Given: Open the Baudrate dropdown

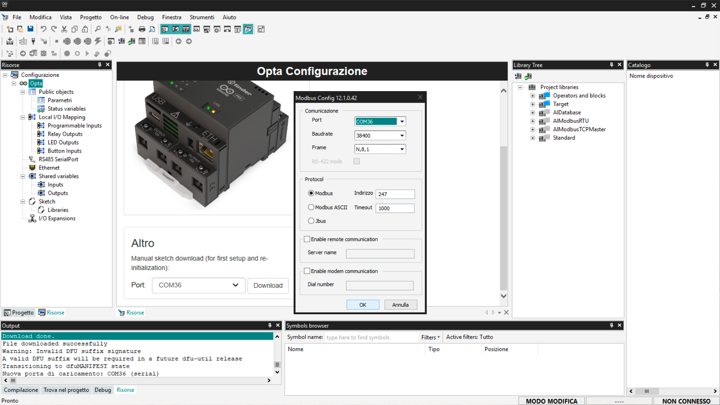Looking at the screenshot, I should click(402, 135).
